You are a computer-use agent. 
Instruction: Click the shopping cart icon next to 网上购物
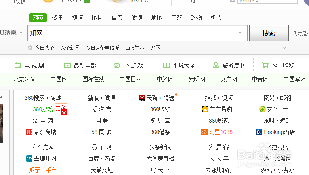(x=265, y=65)
